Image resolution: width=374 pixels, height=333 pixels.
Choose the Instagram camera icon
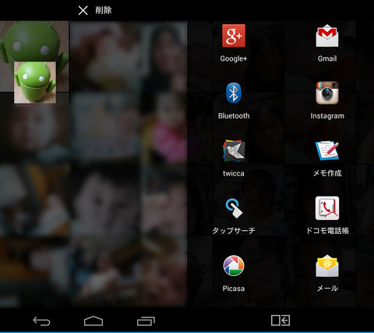(327, 93)
